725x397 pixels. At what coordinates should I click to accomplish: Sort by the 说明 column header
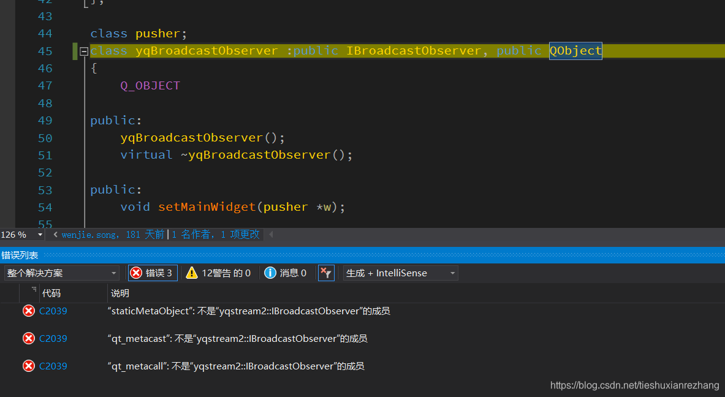[x=119, y=293]
